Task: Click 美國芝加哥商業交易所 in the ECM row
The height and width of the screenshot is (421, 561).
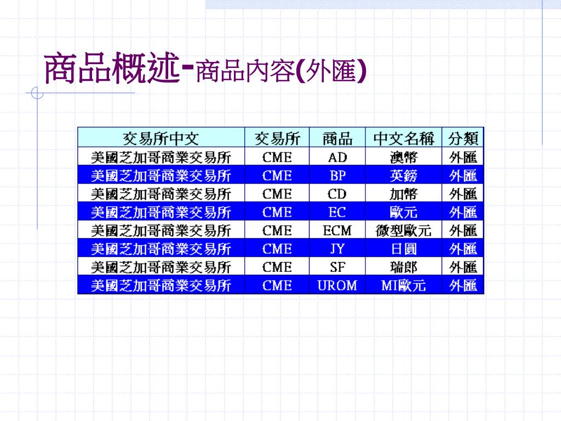Action: pyautogui.click(x=161, y=230)
